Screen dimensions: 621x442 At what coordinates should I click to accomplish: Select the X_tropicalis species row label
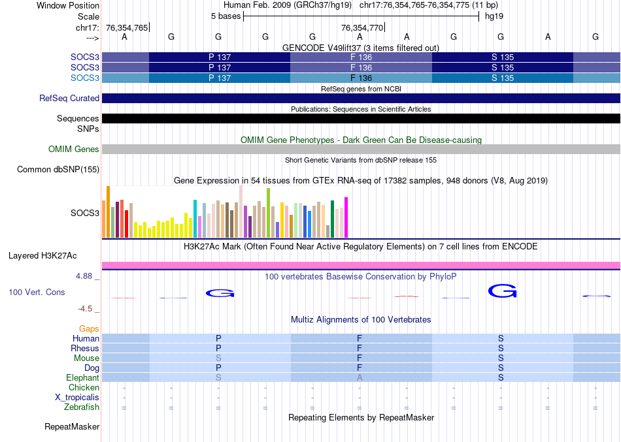pos(77,398)
